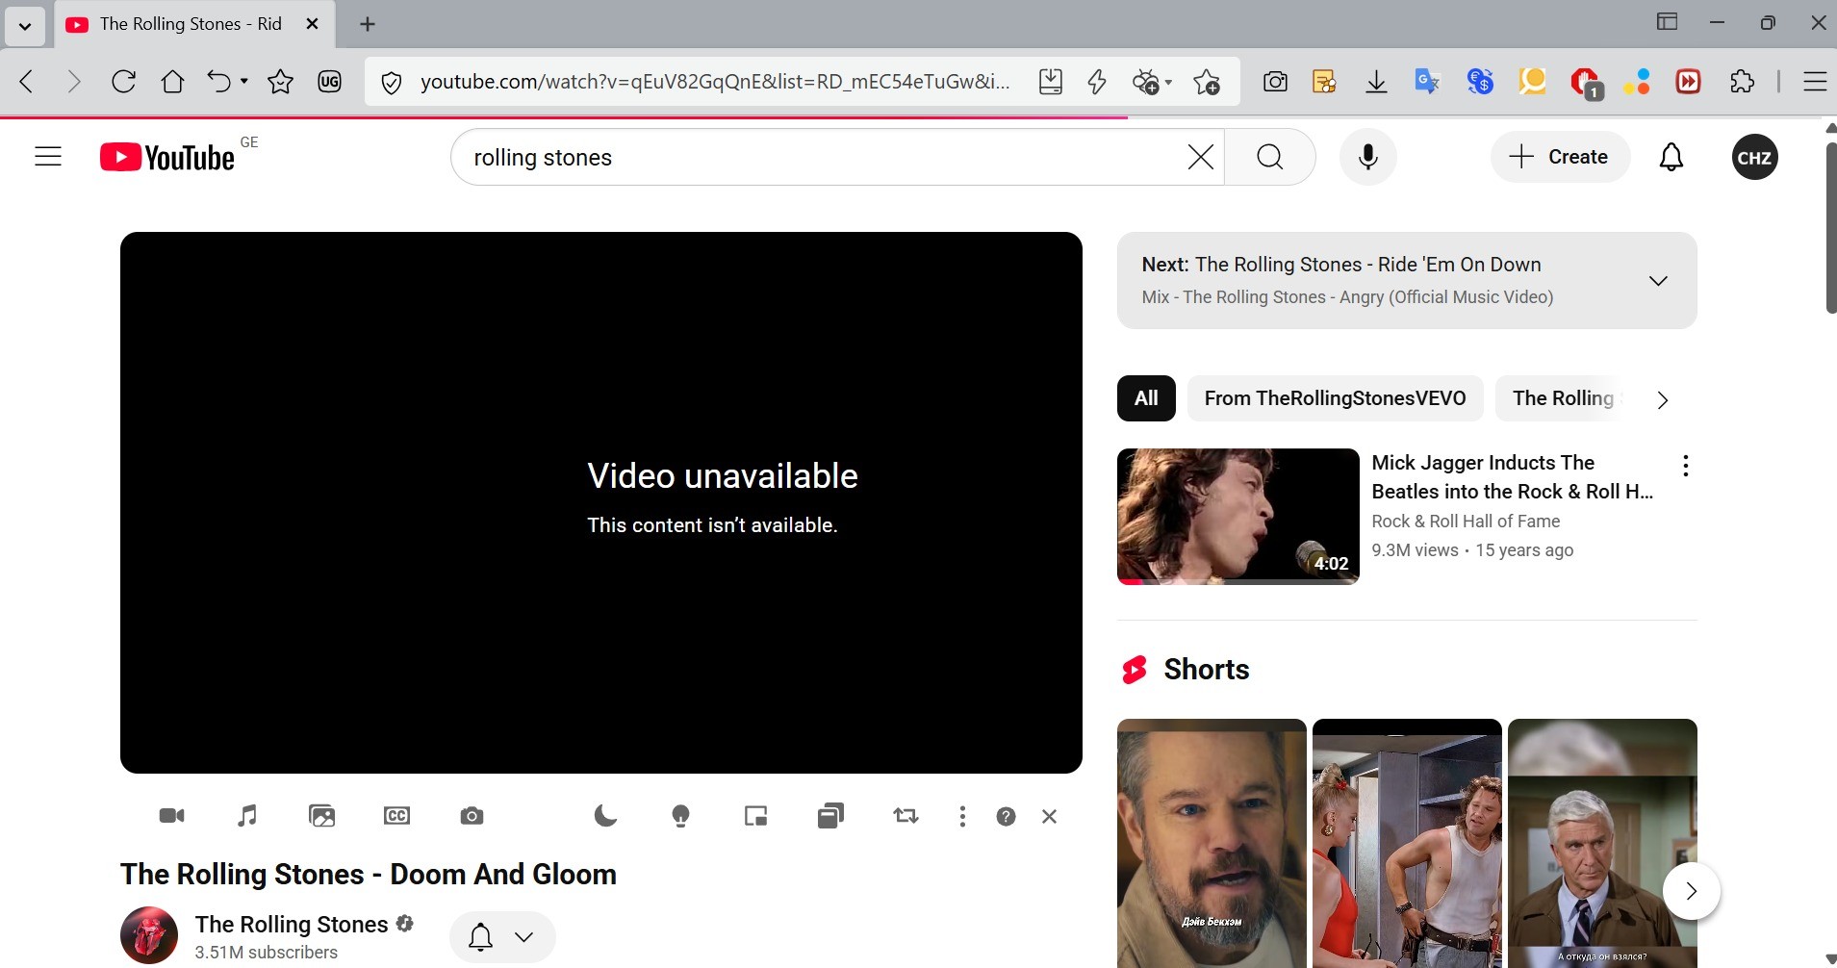Toggle the repeat loop icon below video
The width and height of the screenshot is (1837, 968).
coord(906,816)
